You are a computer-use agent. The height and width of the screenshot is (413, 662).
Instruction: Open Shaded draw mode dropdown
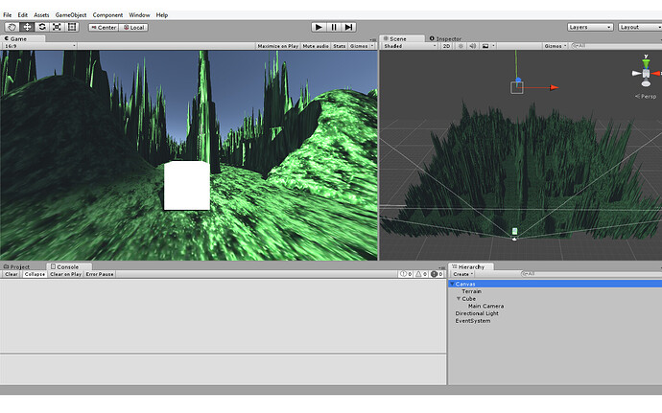coord(410,46)
